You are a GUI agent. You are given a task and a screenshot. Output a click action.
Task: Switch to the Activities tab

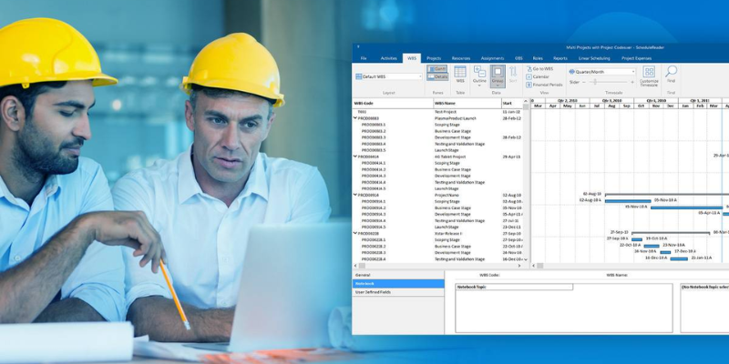point(388,57)
